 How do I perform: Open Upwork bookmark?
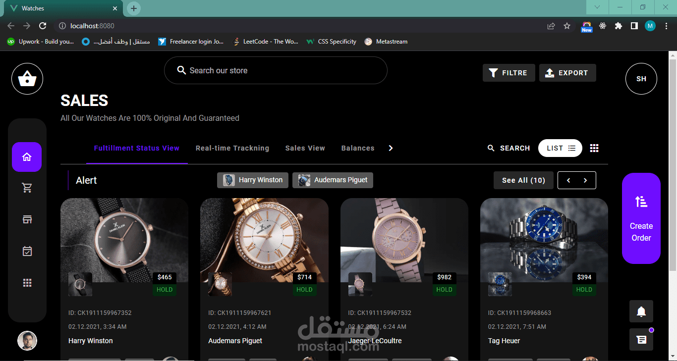pyautogui.click(x=41, y=42)
